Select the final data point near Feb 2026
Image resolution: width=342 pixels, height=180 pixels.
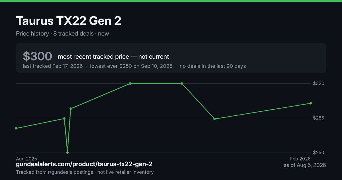(311, 103)
